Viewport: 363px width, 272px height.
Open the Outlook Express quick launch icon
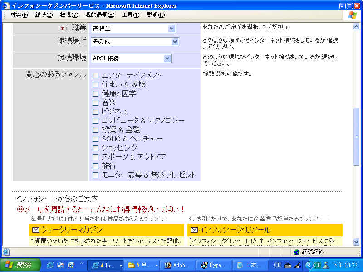click(x=60, y=265)
